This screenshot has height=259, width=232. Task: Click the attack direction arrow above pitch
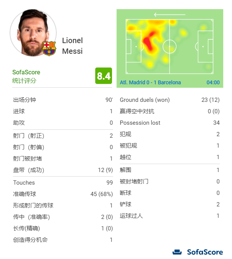(170, 14)
